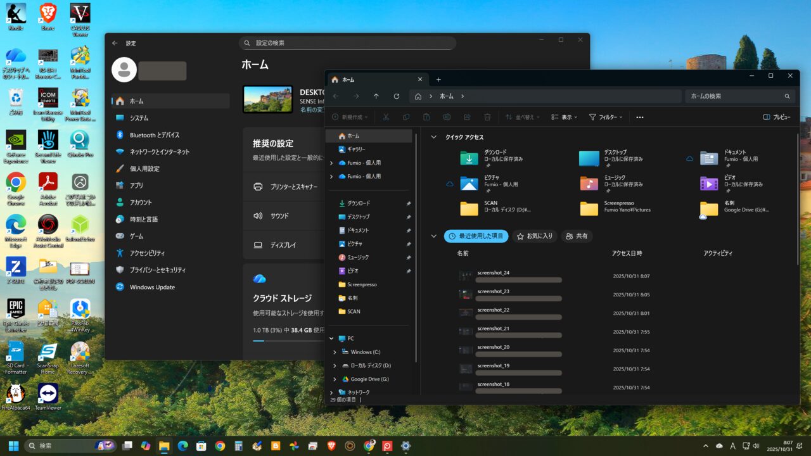Viewport: 811px width, 456px height.
Task: Toggle the Preview pane button
Action: pos(777,117)
